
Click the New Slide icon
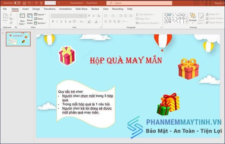[x=22, y=16]
